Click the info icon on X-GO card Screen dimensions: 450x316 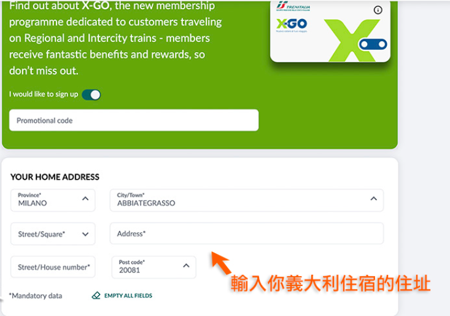tap(378, 10)
